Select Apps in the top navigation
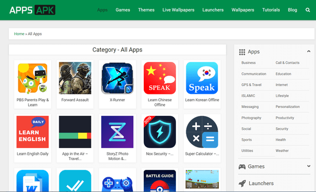This screenshot has width=316, height=192. coord(102,10)
